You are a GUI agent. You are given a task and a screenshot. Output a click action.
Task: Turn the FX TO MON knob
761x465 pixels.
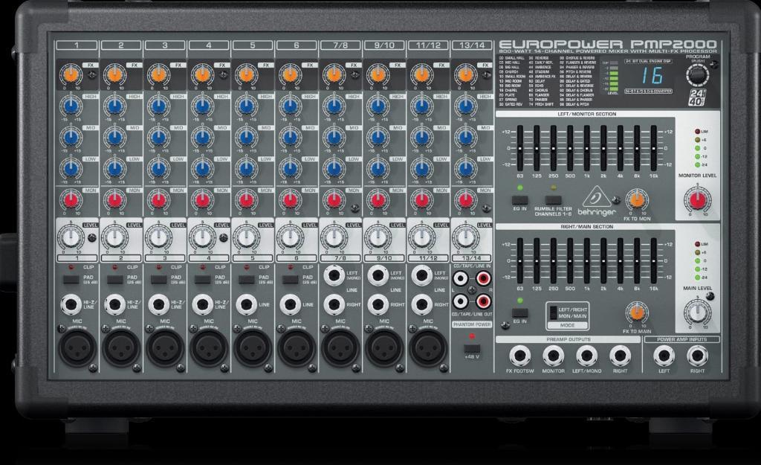click(x=637, y=199)
